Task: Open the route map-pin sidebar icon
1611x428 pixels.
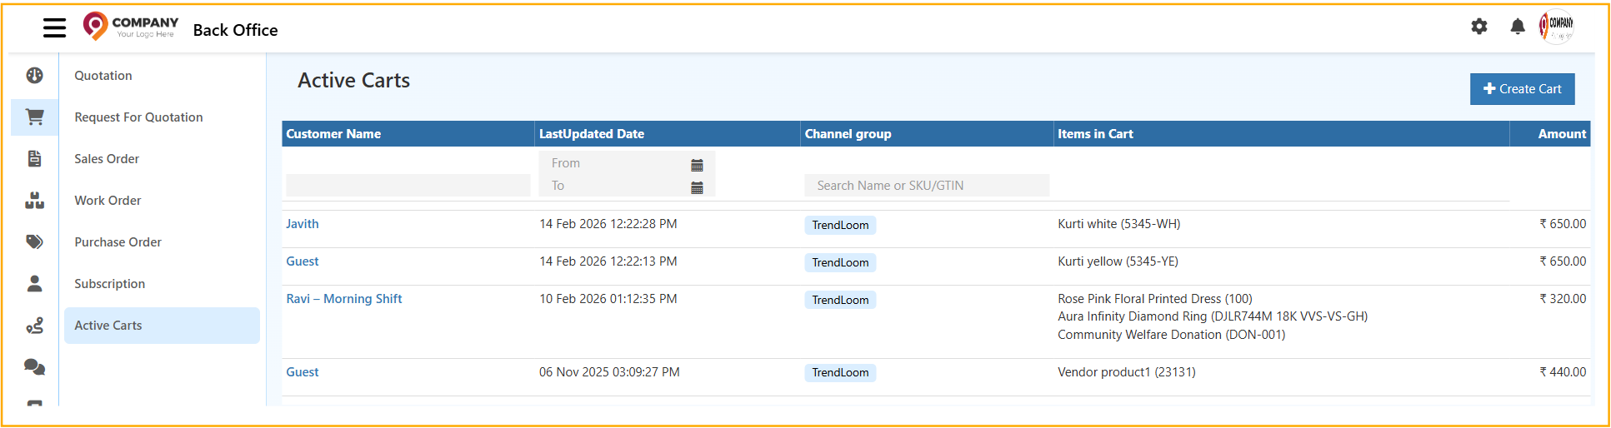Action: [x=34, y=326]
